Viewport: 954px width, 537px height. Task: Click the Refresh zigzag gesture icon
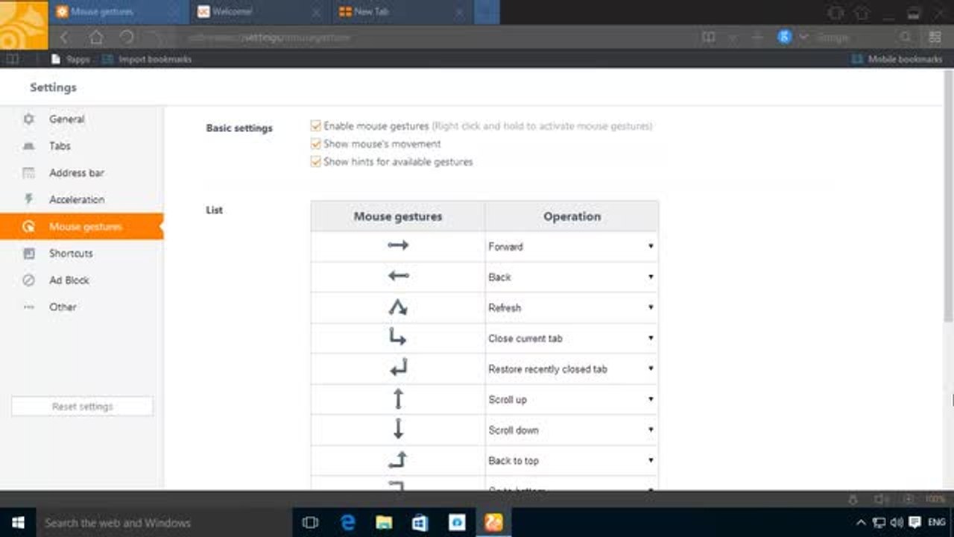(398, 307)
